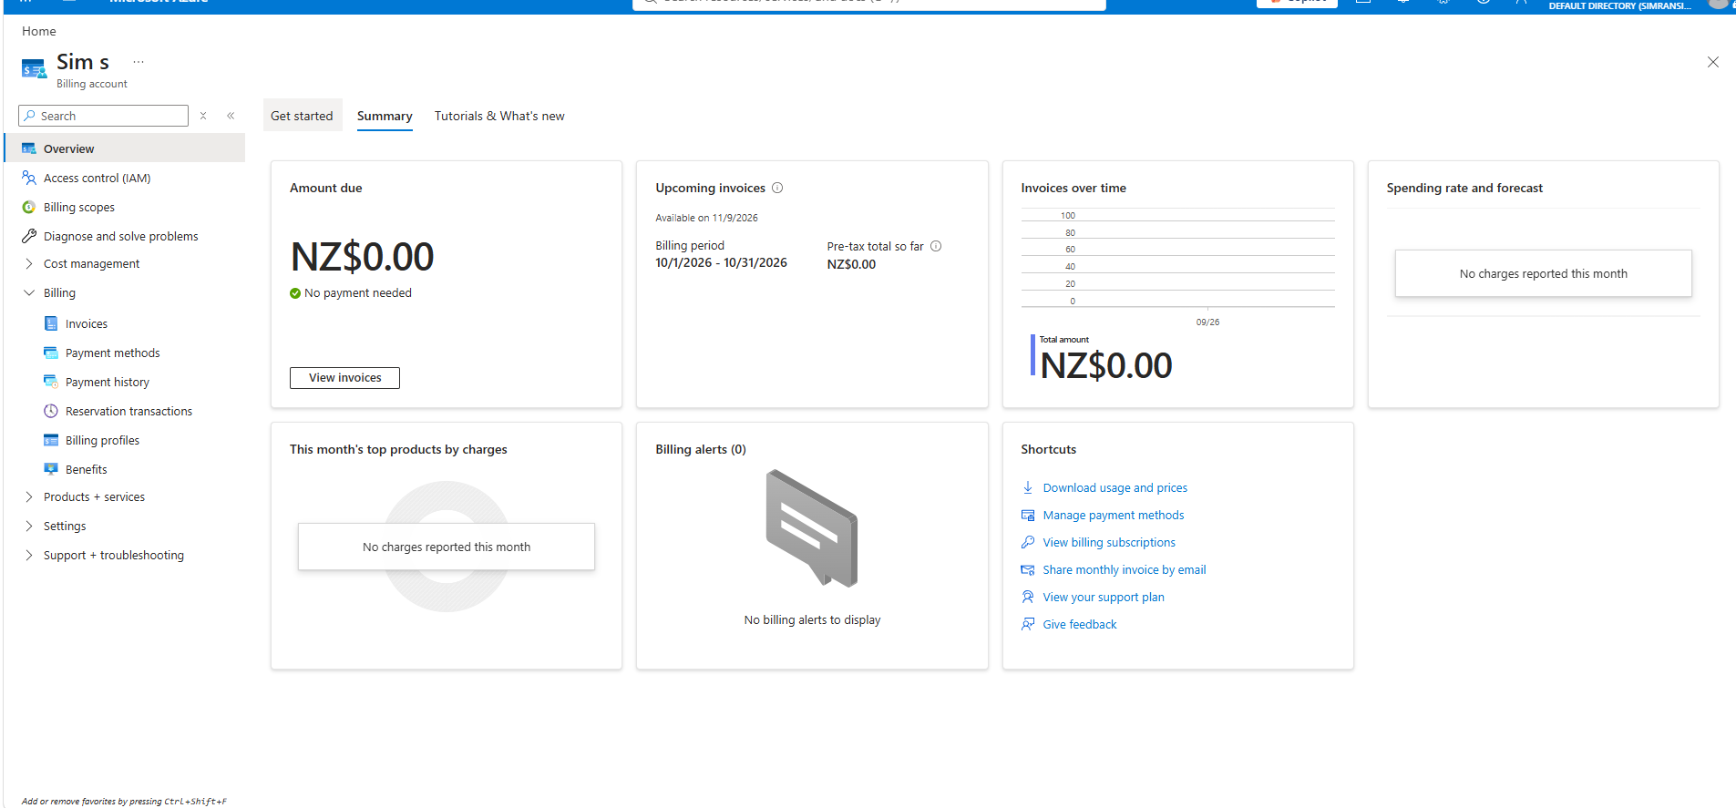Close the billing account blade

(1713, 62)
